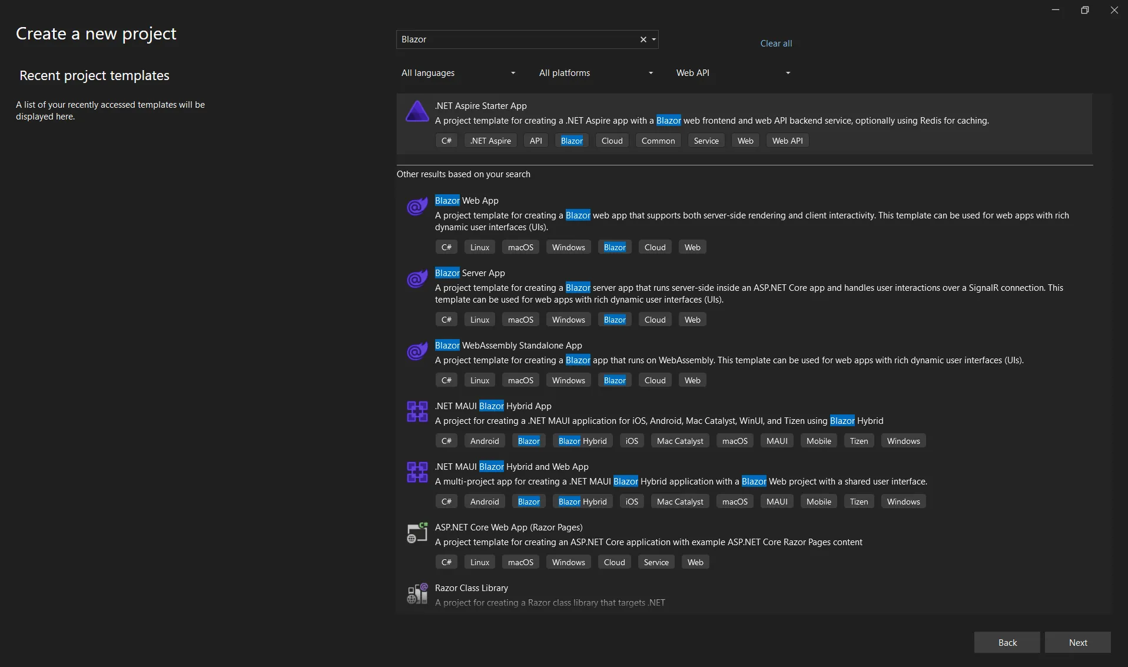The image size is (1128, 667).
Task: Click the Windows tag under Blazor WebAssembly Standalone App
Action: [x=568, y=380]
